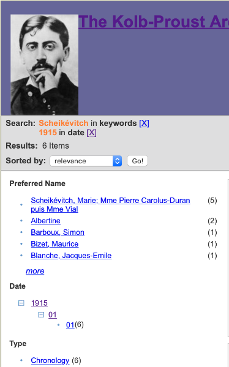Filter by Scheikévitch, Marie preferred name

click(x=110, y=205)
